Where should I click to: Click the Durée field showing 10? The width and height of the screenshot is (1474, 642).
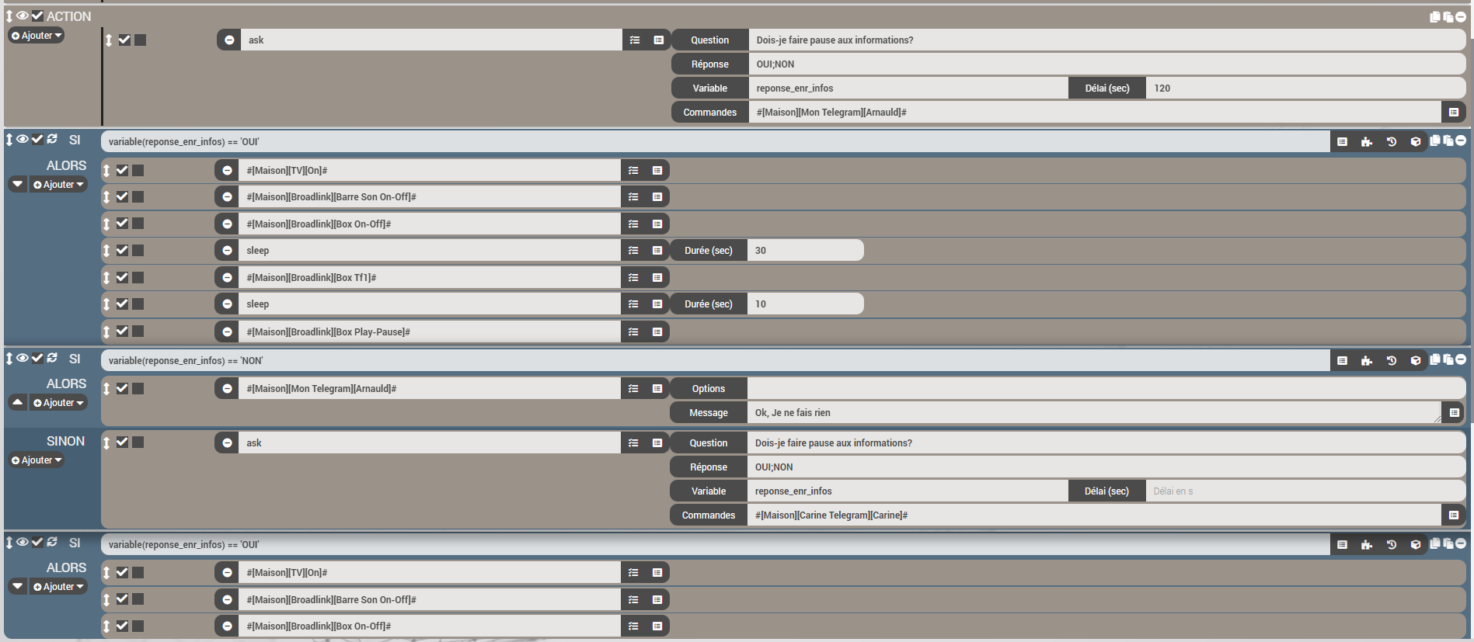pyautogui.click(x=805, y=304)
